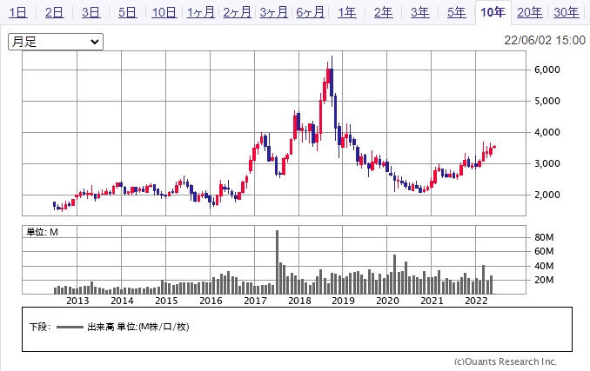The width and height of the screenshot is (590, 371).
Task: Click the 2013 year axis label
Action: (x=77, y=301)
